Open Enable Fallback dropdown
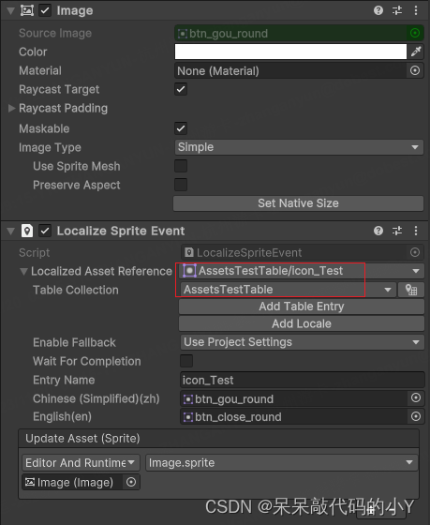 click(x=303, y=342)
